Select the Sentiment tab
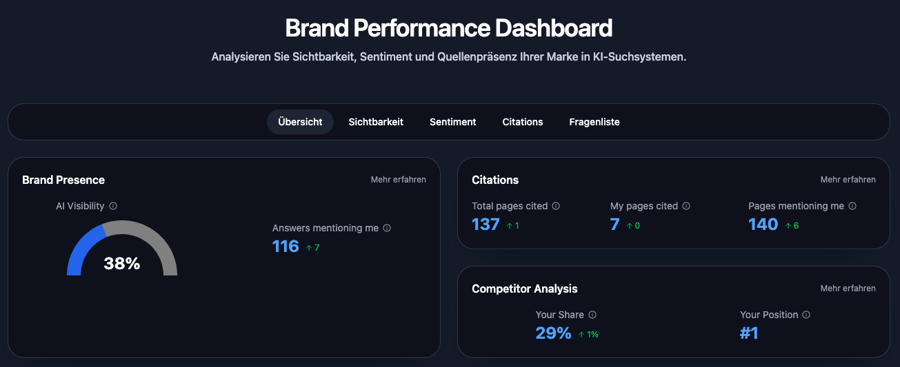This screenshot has width=900, height=367. (452, 122)
